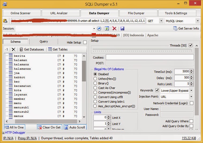
Task: Click the Get Tables grid icon
Action: (50, 49)
